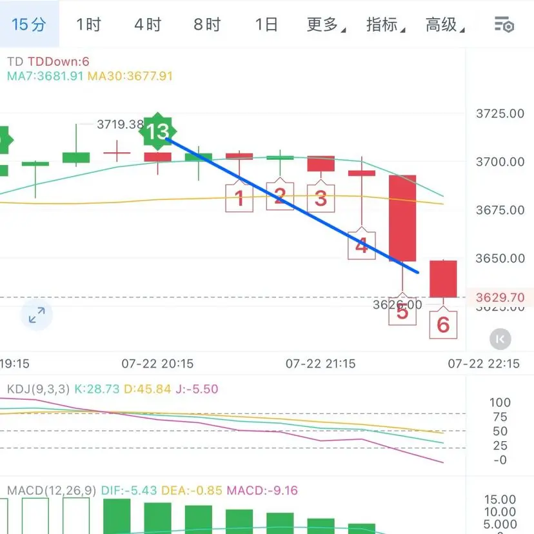The height and width of the screenshot is (534, 534).
Task: Tap TD marker number 3
Action: click(x=321, y=197)
